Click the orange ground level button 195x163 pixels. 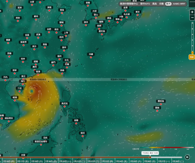click(x=192, y=57)
